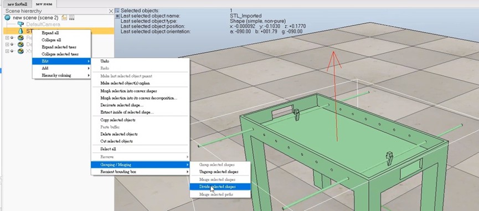Click the first model icon starting with Re
Viewport: 479px width, 211px height.
(20, 38)
